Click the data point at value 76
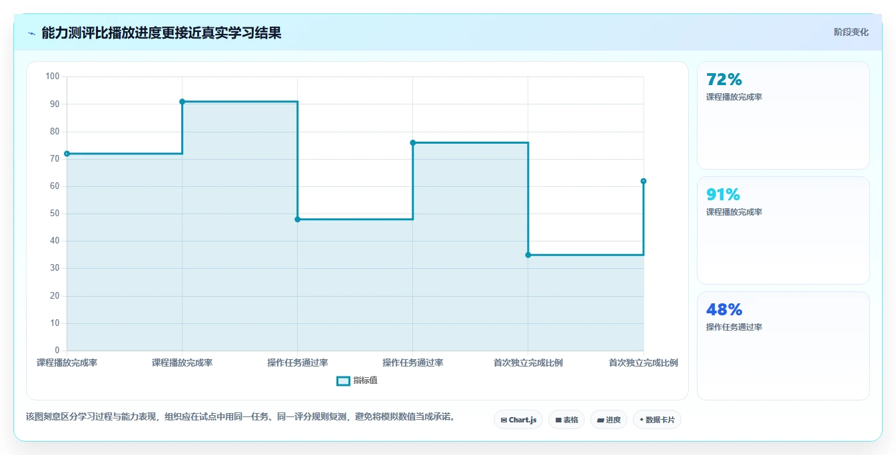The height and width of the screenshot is (455, 896). point(413,142)
